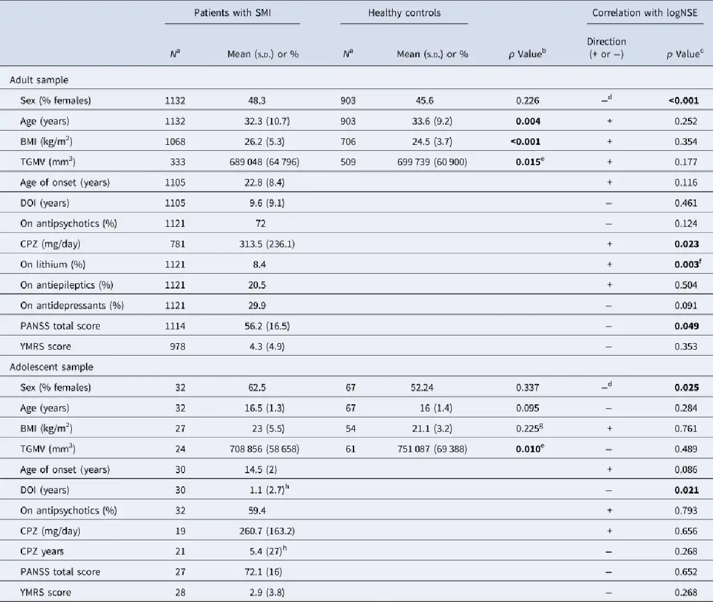Click the bold 0.023 CPZ correlation p value

pyautogui.click(x=686, y=244)
